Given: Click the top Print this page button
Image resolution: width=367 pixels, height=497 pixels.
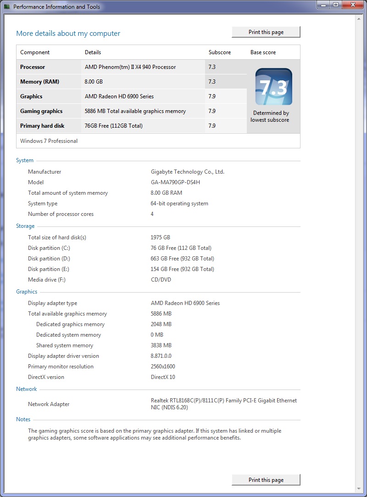Looking at the screenshot, I should [x=266, y=32].
